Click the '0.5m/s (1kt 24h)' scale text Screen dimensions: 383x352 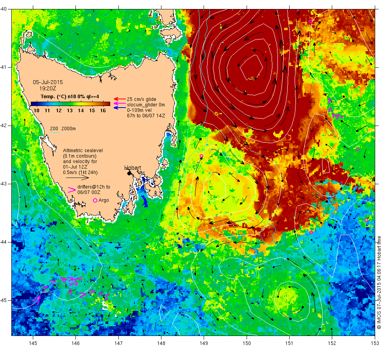pyautogui.click(x=80, y=172)
